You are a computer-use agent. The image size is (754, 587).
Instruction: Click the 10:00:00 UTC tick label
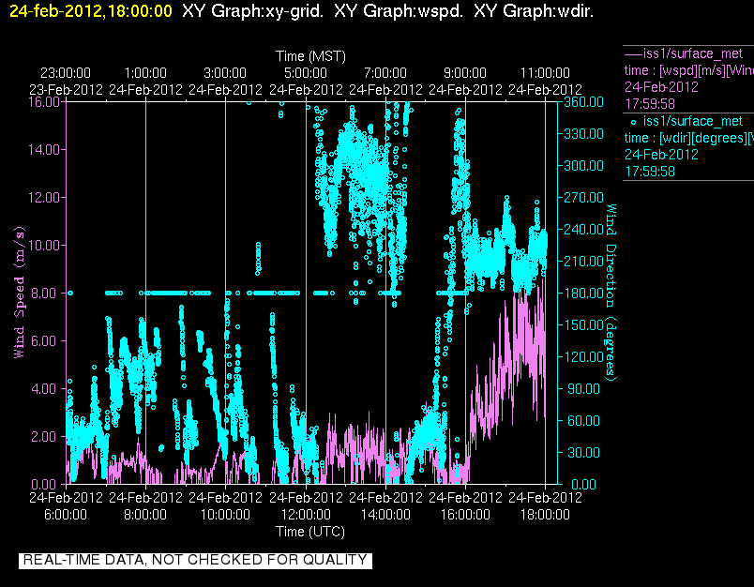[x=225, y=515]
